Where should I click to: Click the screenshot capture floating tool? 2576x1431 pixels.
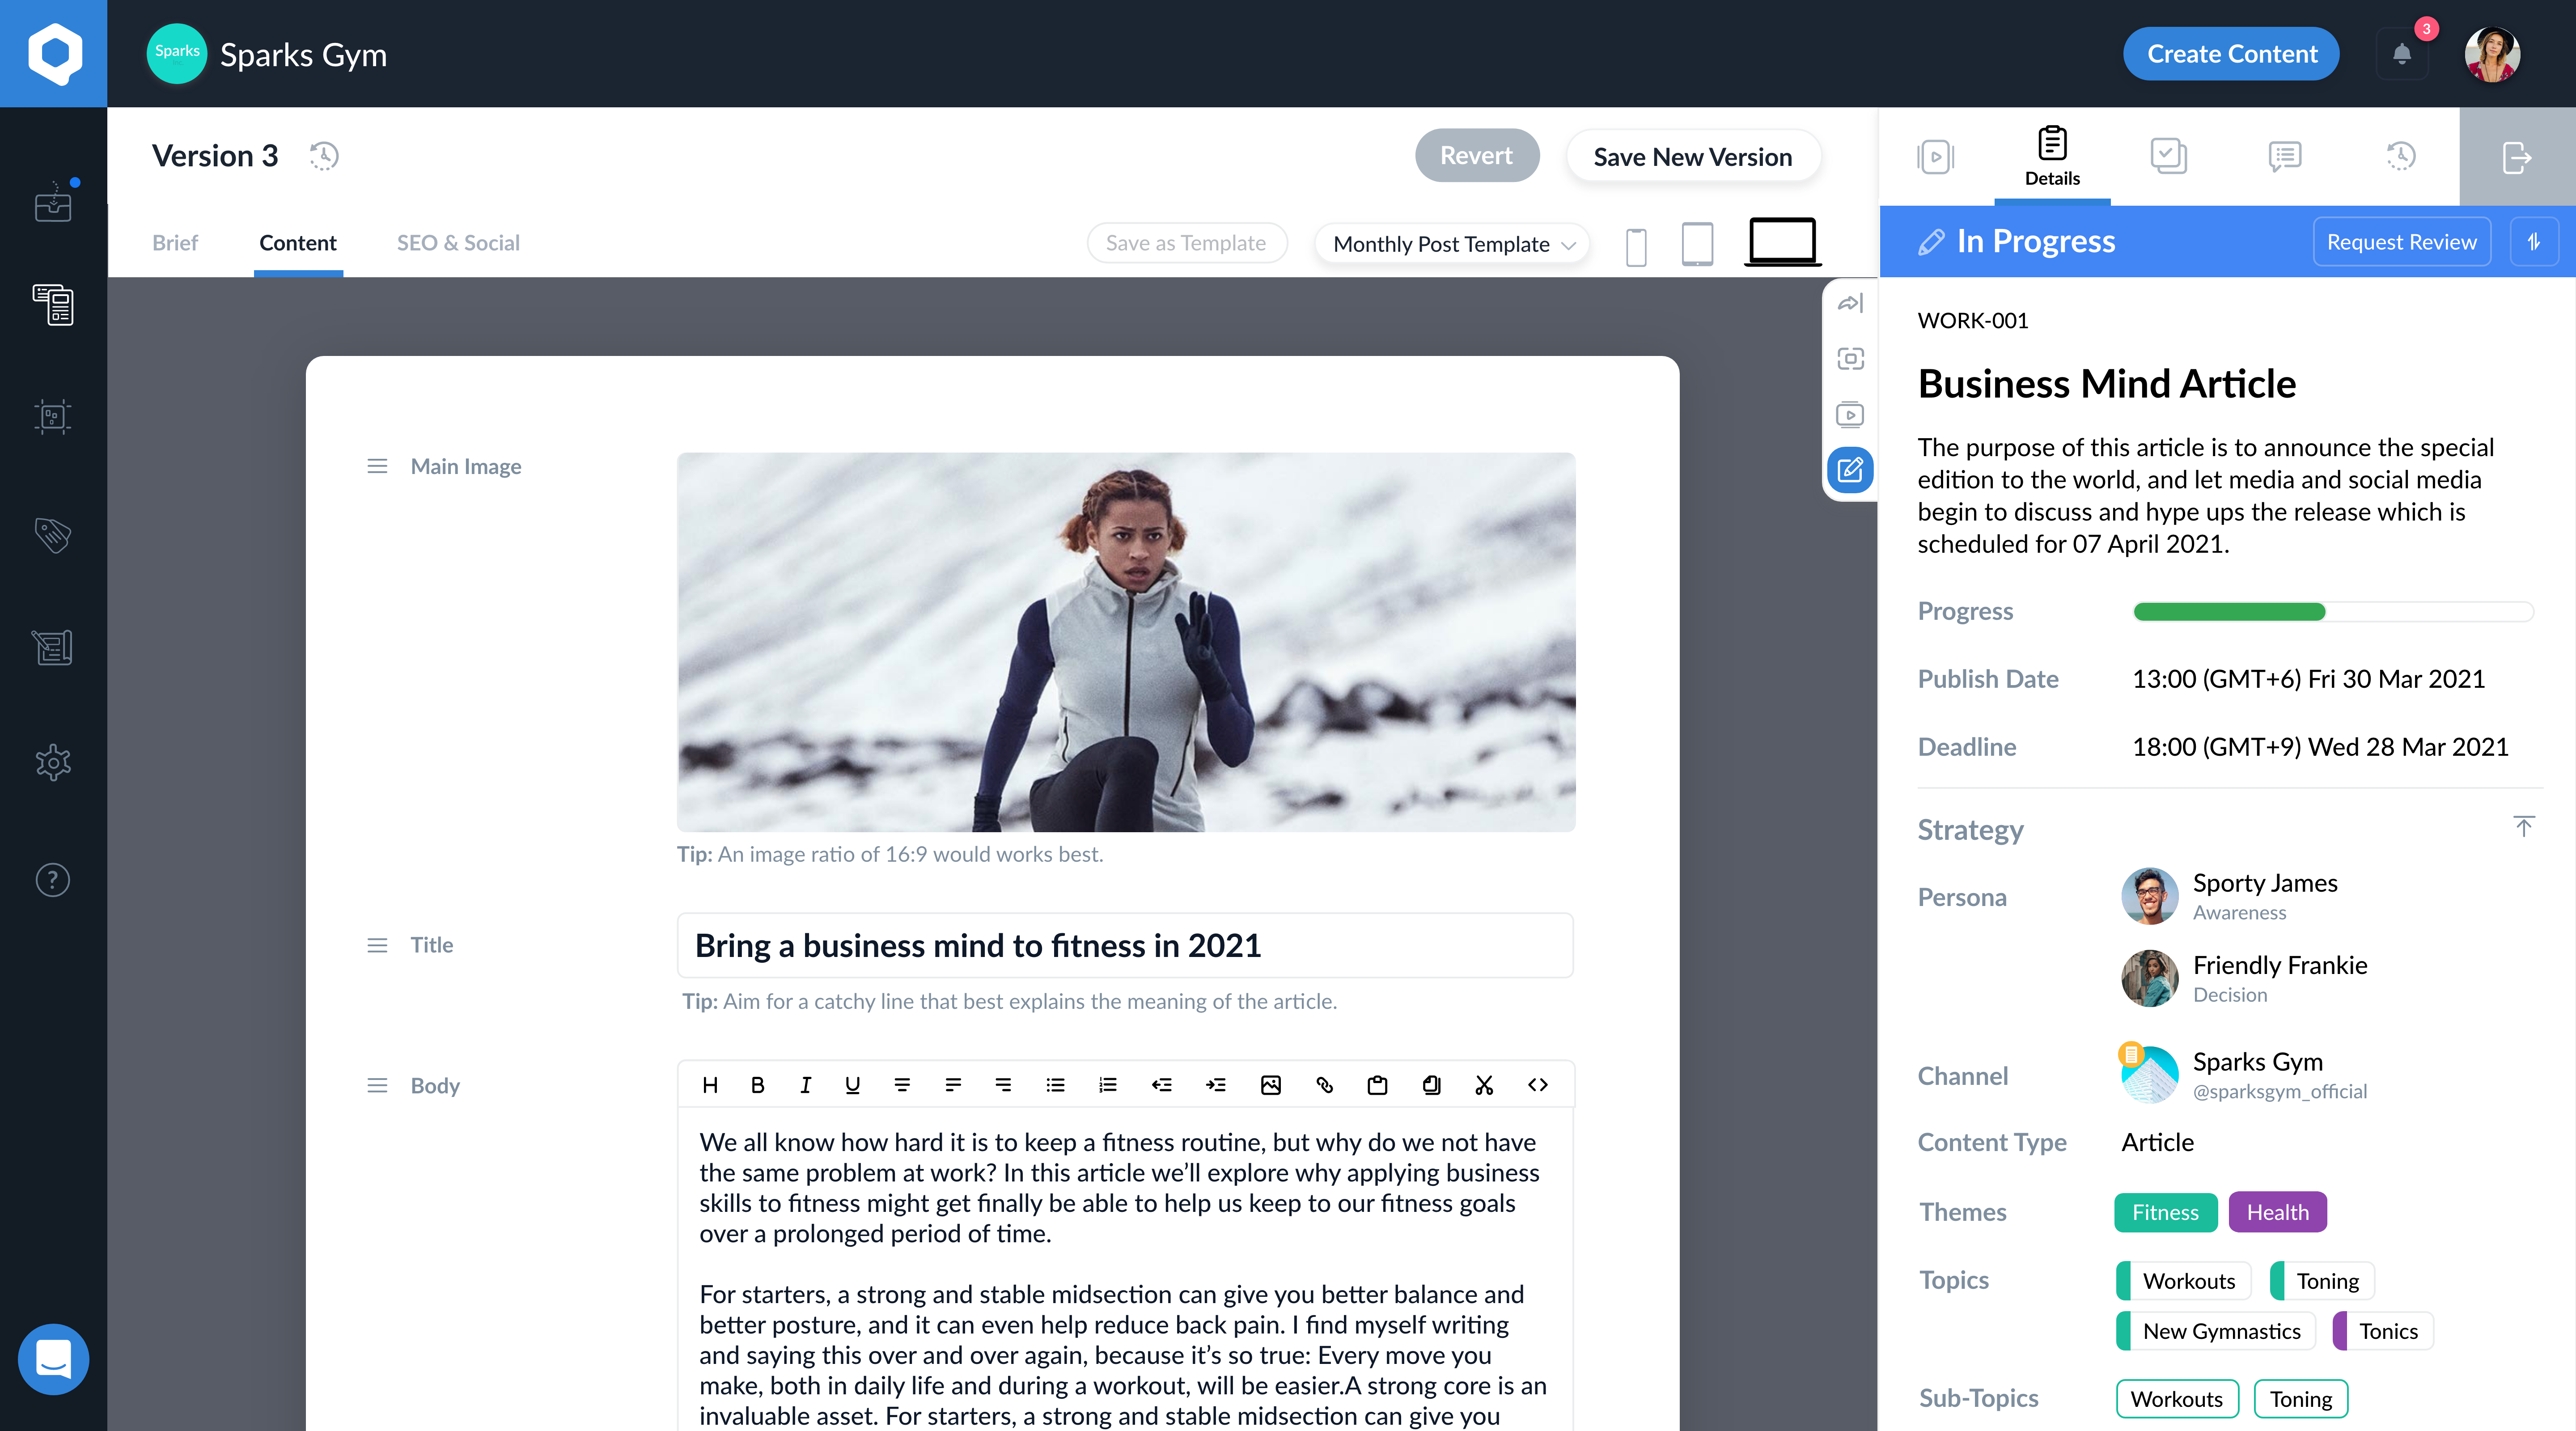point(1850,358)
